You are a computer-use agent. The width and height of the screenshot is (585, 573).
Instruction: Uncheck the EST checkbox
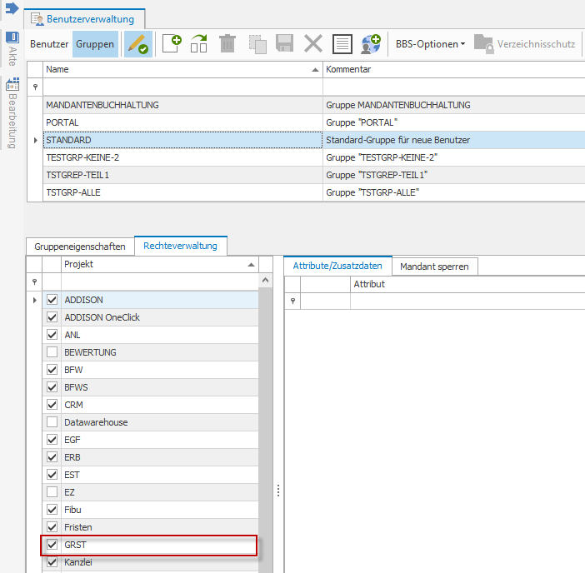(x=52, y=475)
